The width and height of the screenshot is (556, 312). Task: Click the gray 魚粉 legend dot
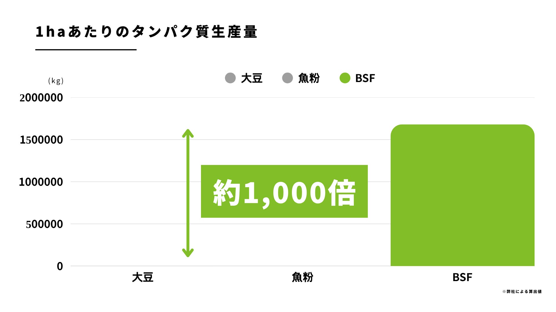tap(288, 78)
